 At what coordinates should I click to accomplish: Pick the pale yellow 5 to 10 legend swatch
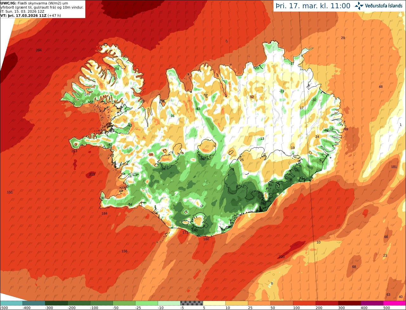tap(214, 303)
